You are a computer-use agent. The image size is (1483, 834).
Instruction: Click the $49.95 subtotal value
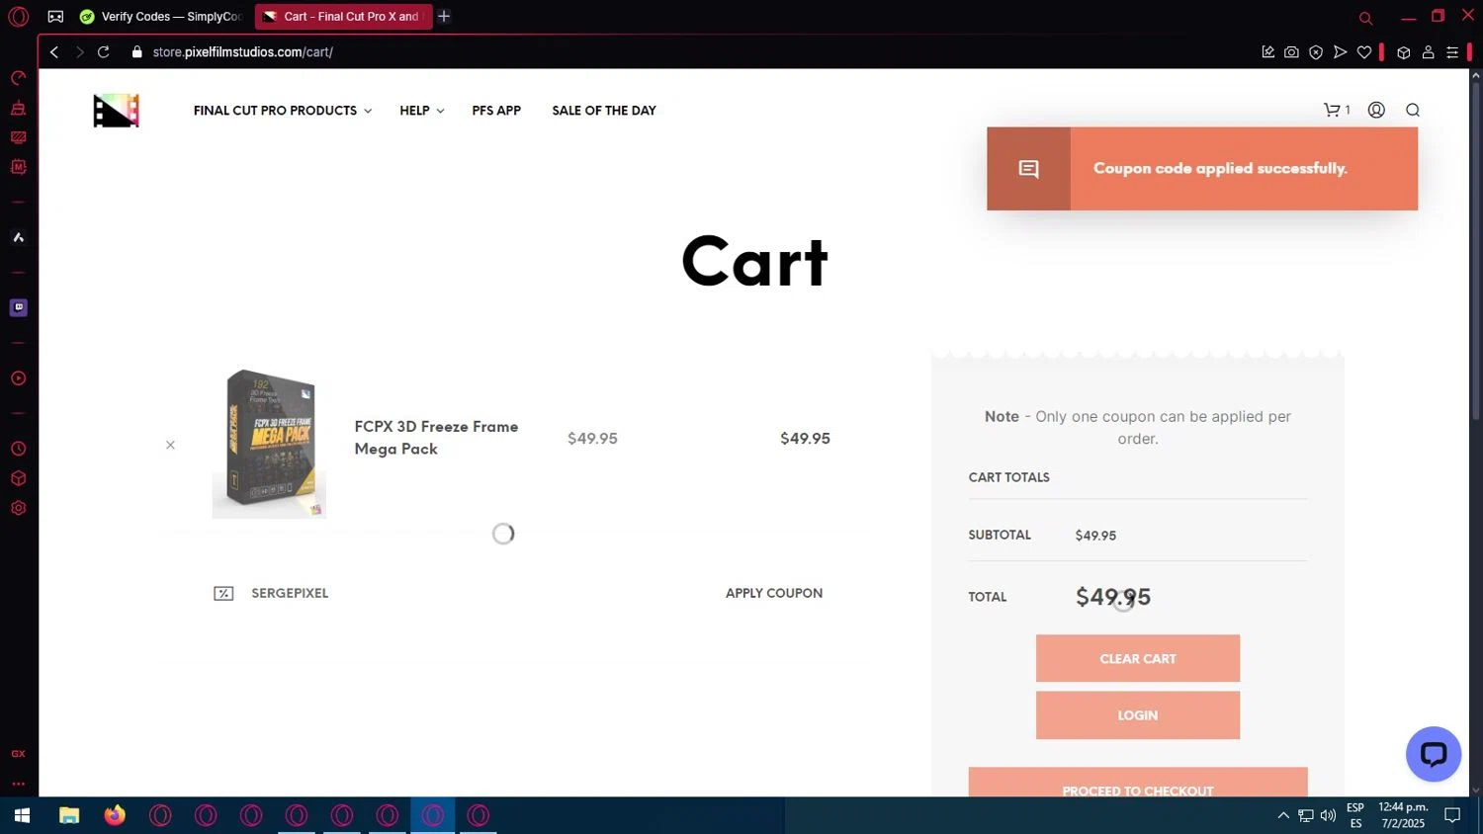click(x=1095, y=536)
